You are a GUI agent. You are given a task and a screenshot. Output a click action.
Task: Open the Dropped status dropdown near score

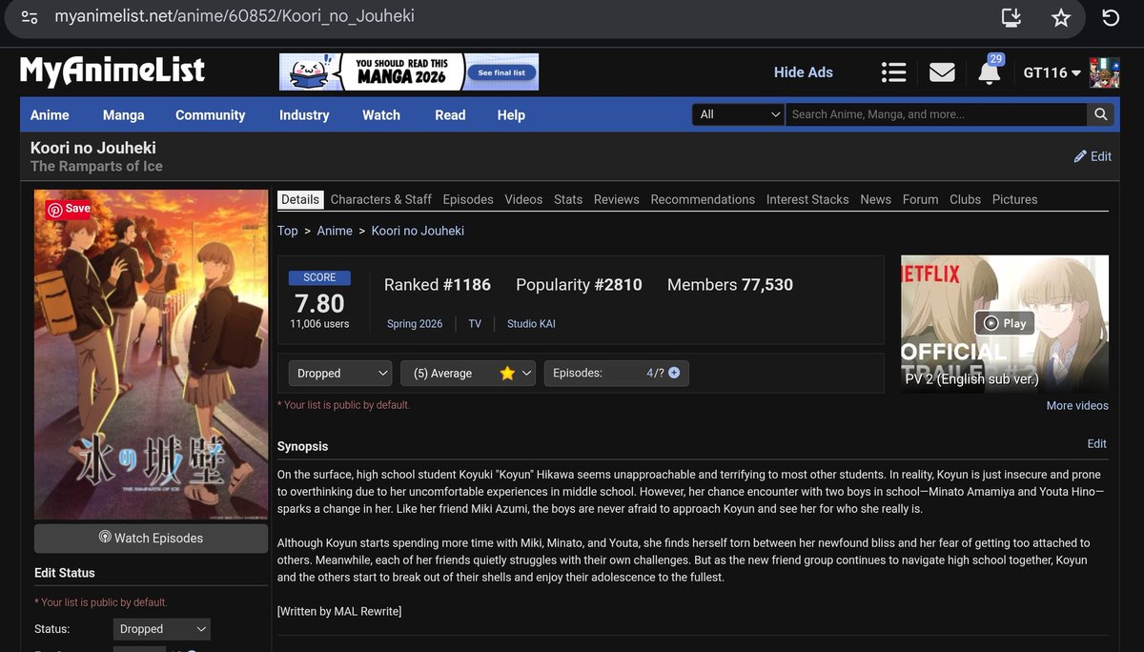(340, 374)
